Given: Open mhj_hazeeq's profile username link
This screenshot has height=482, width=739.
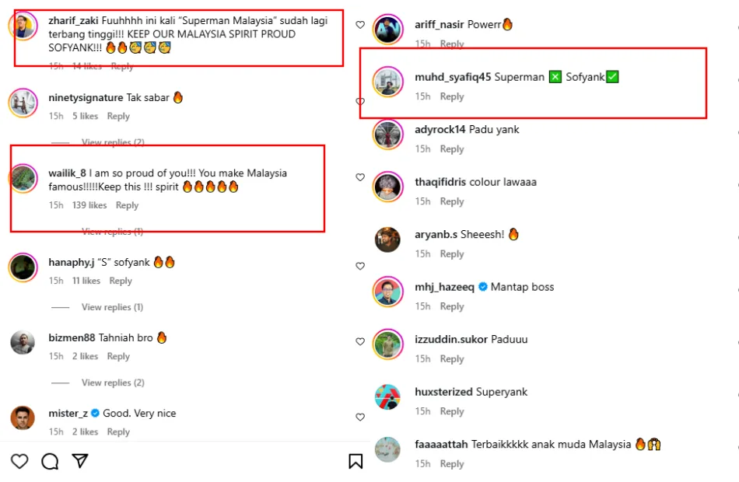Looking at the screenshot, I should (444, 287).
